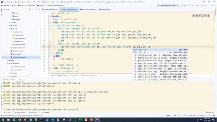217x122 pixels.
Task: Open the Server terminal tab
Action: point(13,79)
